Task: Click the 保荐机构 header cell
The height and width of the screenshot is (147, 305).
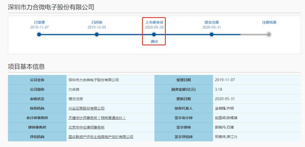Action: (x=37, y=108)
